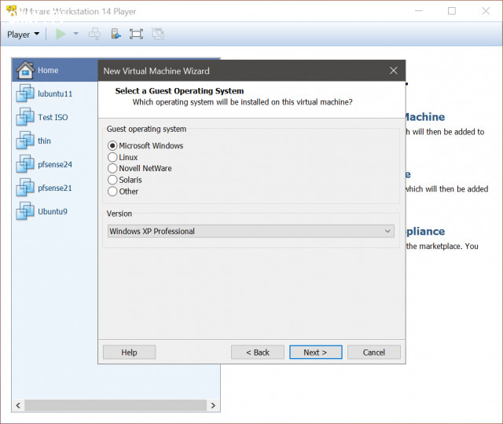
Task: Maximize the VMware Player window
Action: click(x=452, y=11)
